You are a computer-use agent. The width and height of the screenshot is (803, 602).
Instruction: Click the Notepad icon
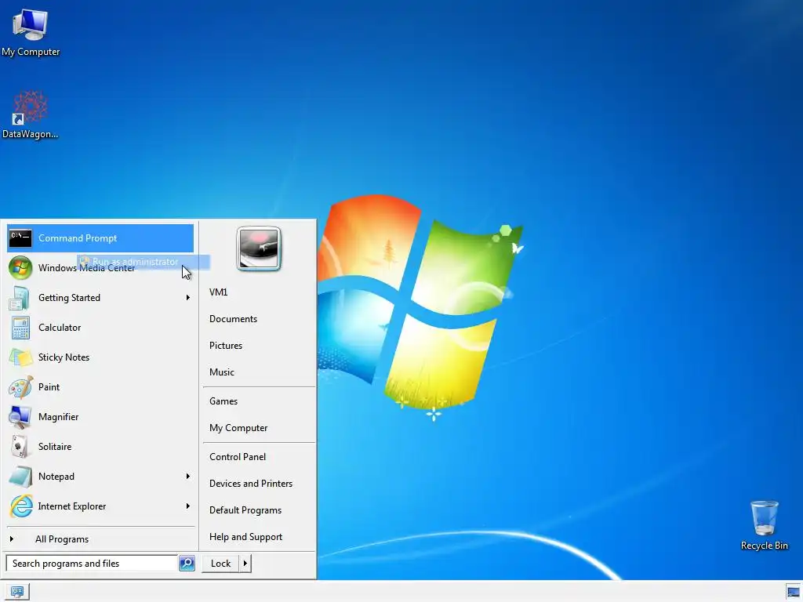(20, 477)
